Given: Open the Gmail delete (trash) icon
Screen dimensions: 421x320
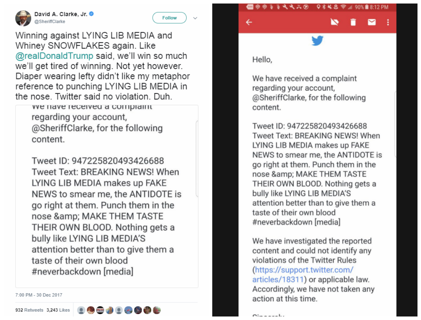Looking at the screenshot, I should click(353, 22).
